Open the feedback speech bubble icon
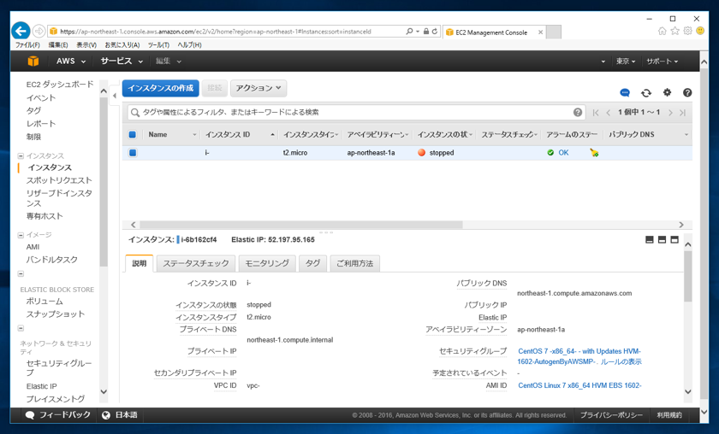The image size is (719, 434). tap(625, 93)
